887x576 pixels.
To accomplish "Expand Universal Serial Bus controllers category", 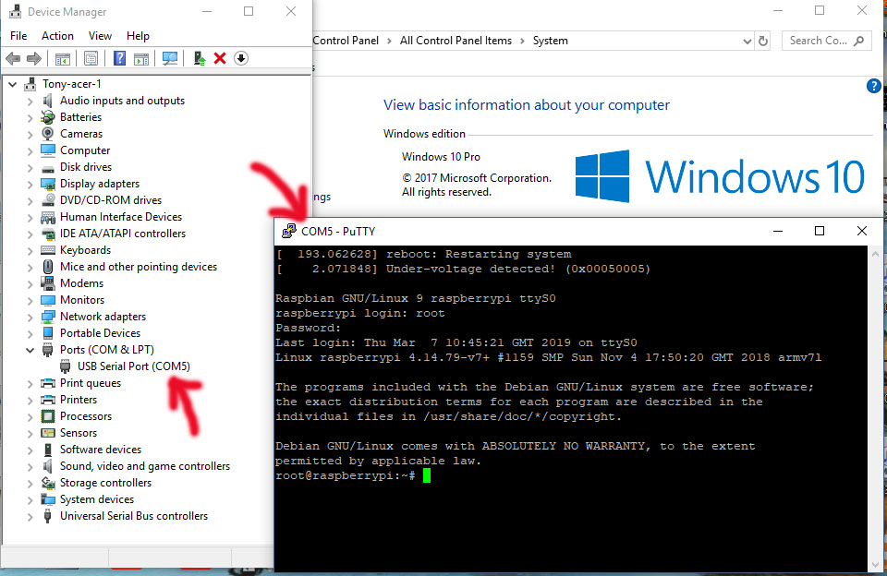I will (x=30, y=517).
